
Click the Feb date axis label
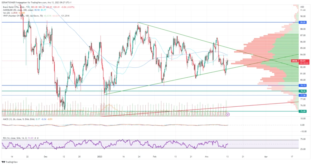(155, 157)
